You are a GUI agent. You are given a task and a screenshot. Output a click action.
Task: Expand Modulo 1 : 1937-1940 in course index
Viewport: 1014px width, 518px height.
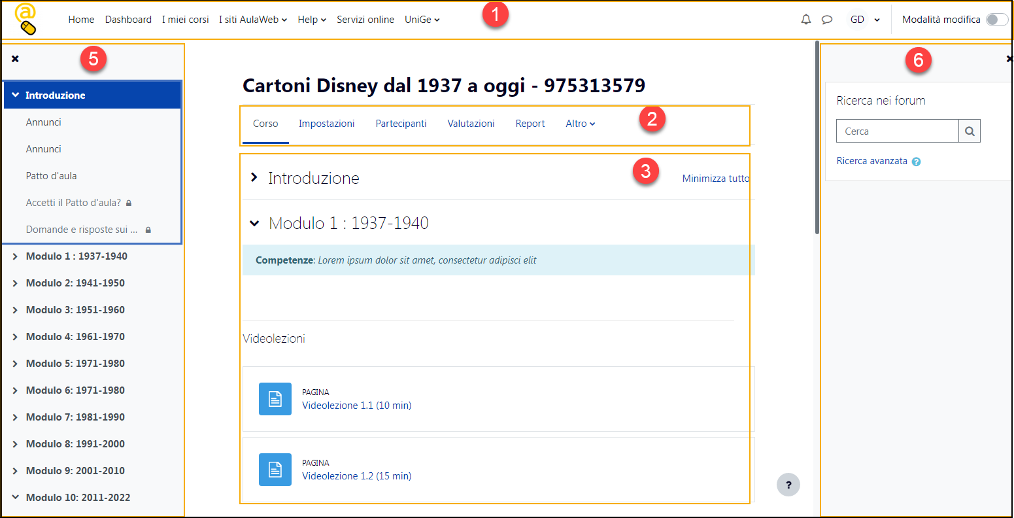point(16,256)
